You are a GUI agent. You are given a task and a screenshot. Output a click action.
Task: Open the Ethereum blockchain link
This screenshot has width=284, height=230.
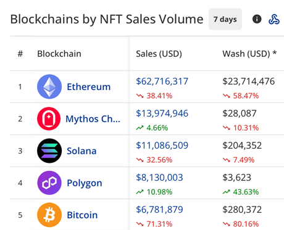pyautogui.click(x=89, y=87)
